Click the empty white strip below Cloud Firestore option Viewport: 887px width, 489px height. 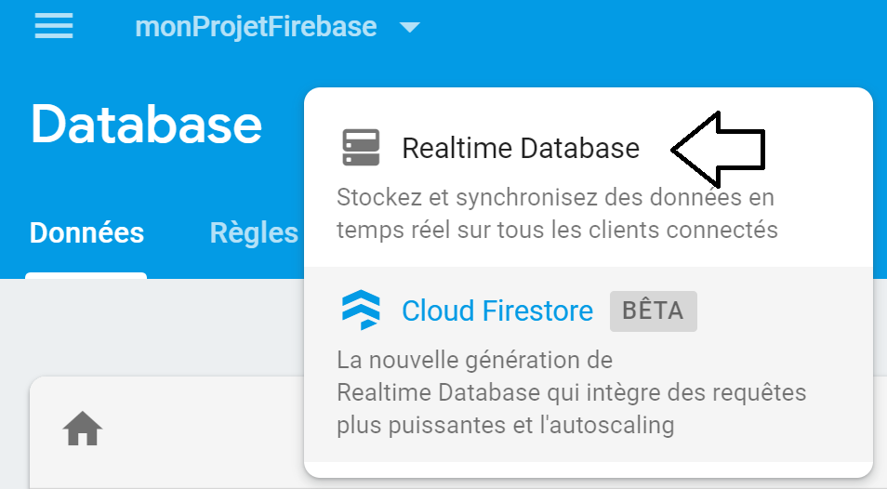click(x=589, y=469)
